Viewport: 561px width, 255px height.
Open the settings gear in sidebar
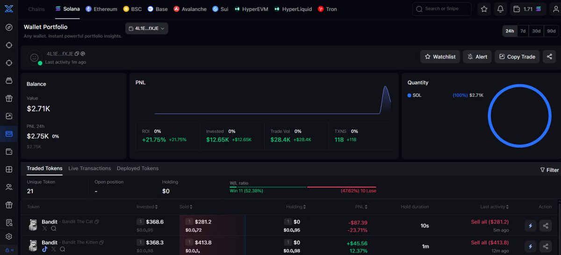pyautogui.click(x=9, y=237)
